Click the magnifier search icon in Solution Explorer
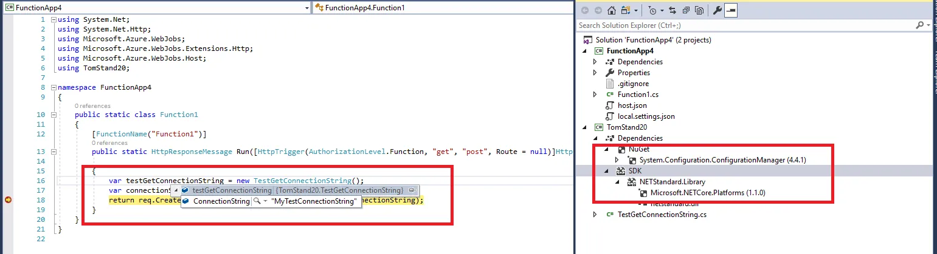 [919, 25]
